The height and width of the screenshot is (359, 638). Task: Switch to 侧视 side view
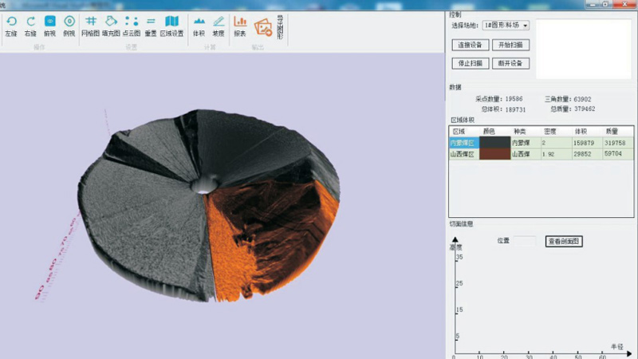click(69, 22)
